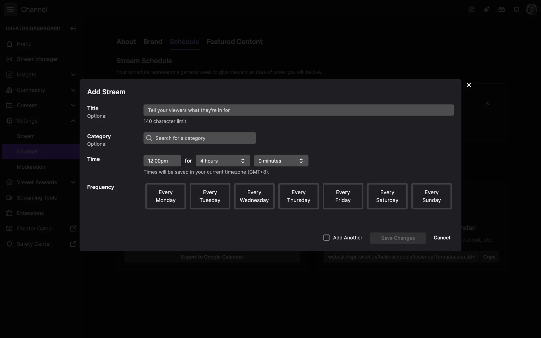The height and width of the screenshot is (338, 541).
Task: Click the search magnifier icon in Category field
Action: pos(149,138)
